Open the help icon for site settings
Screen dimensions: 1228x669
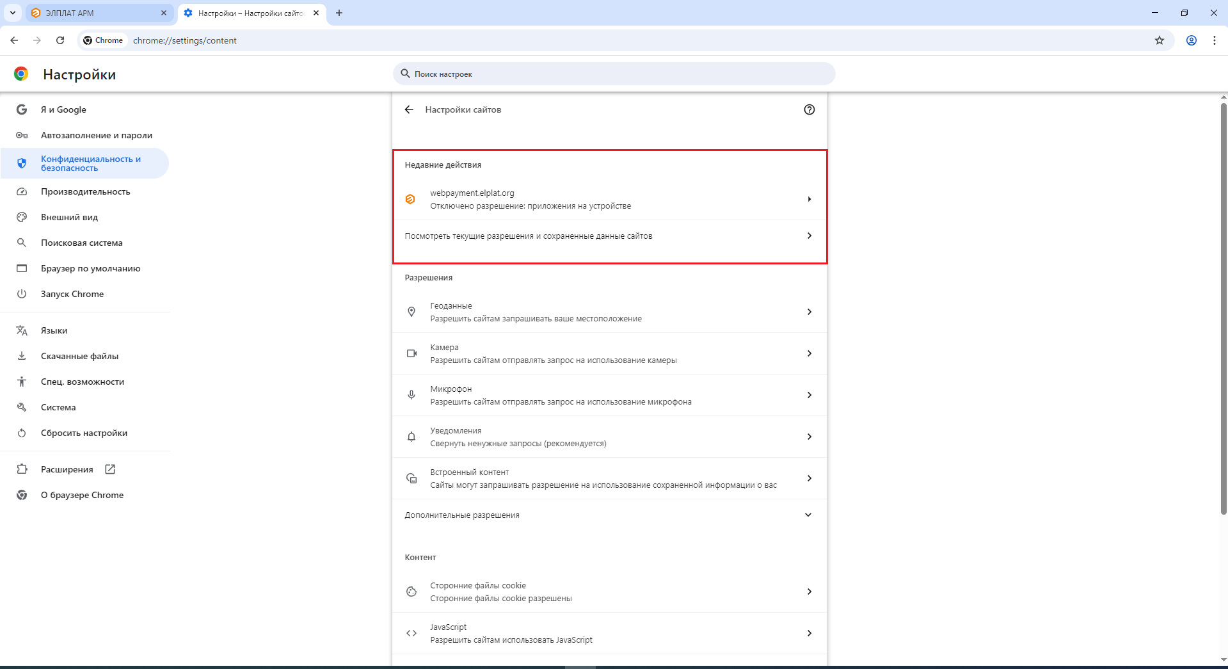click(809, 109)
